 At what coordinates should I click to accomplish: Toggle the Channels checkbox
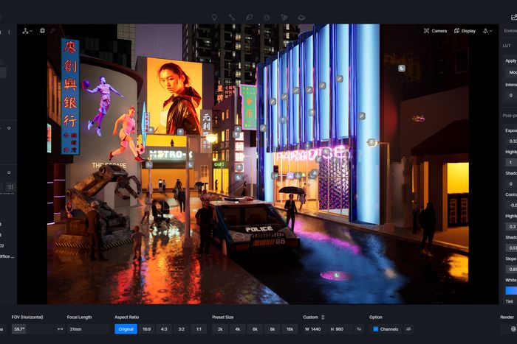375,329
